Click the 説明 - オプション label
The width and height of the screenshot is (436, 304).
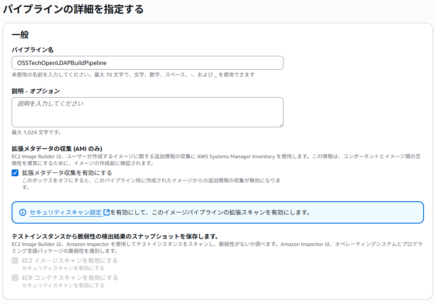[36, 91]
